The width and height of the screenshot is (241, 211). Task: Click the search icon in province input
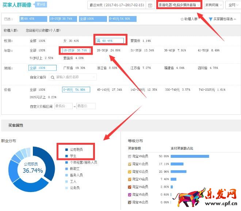[53, 77]
